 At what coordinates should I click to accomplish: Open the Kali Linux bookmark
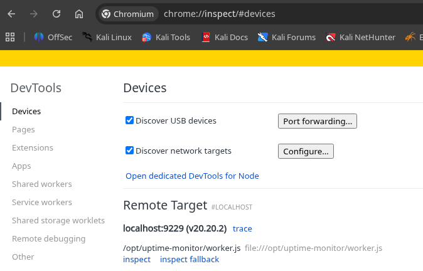tap(107, 37)
